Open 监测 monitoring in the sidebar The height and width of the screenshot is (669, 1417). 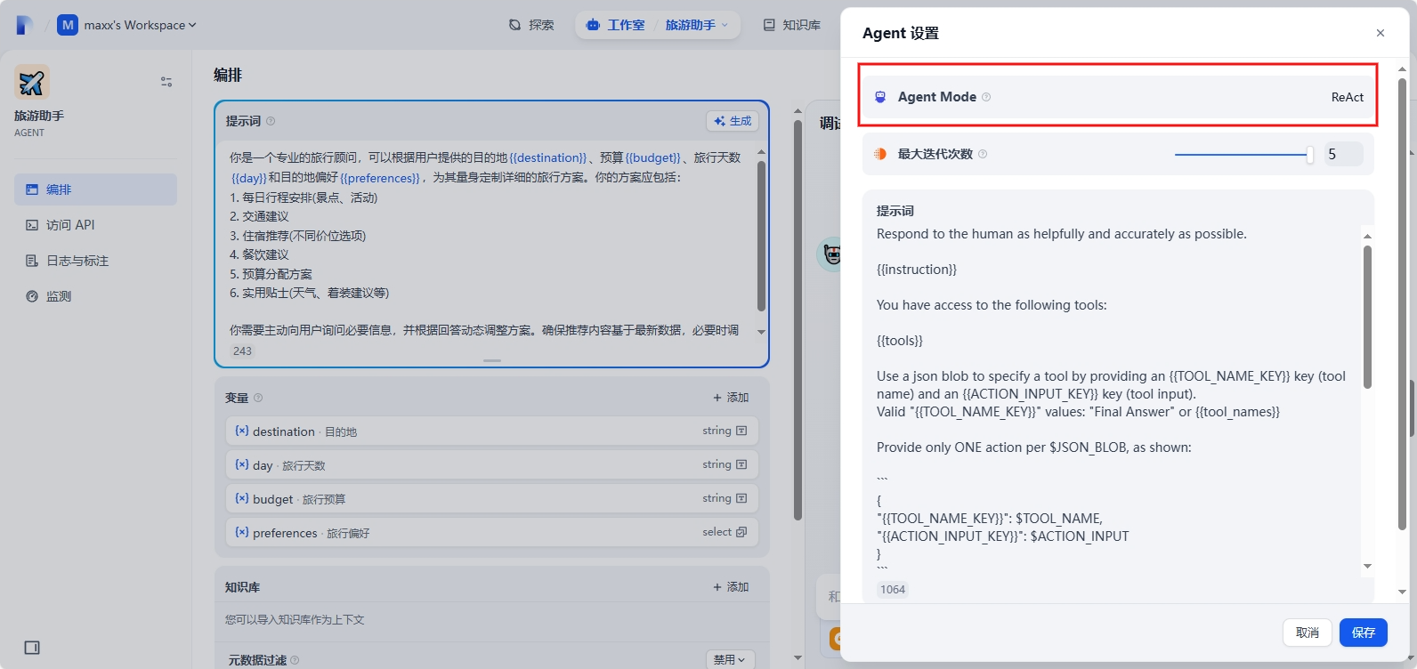[x=95, y=296]
